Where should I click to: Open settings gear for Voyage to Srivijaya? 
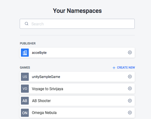tap(130, 89)
